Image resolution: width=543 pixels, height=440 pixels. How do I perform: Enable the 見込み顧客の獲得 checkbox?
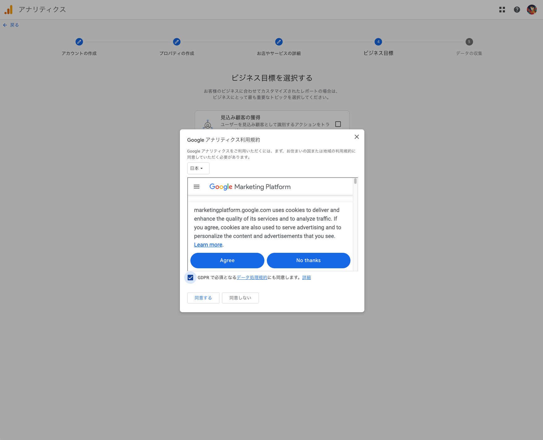338,124
